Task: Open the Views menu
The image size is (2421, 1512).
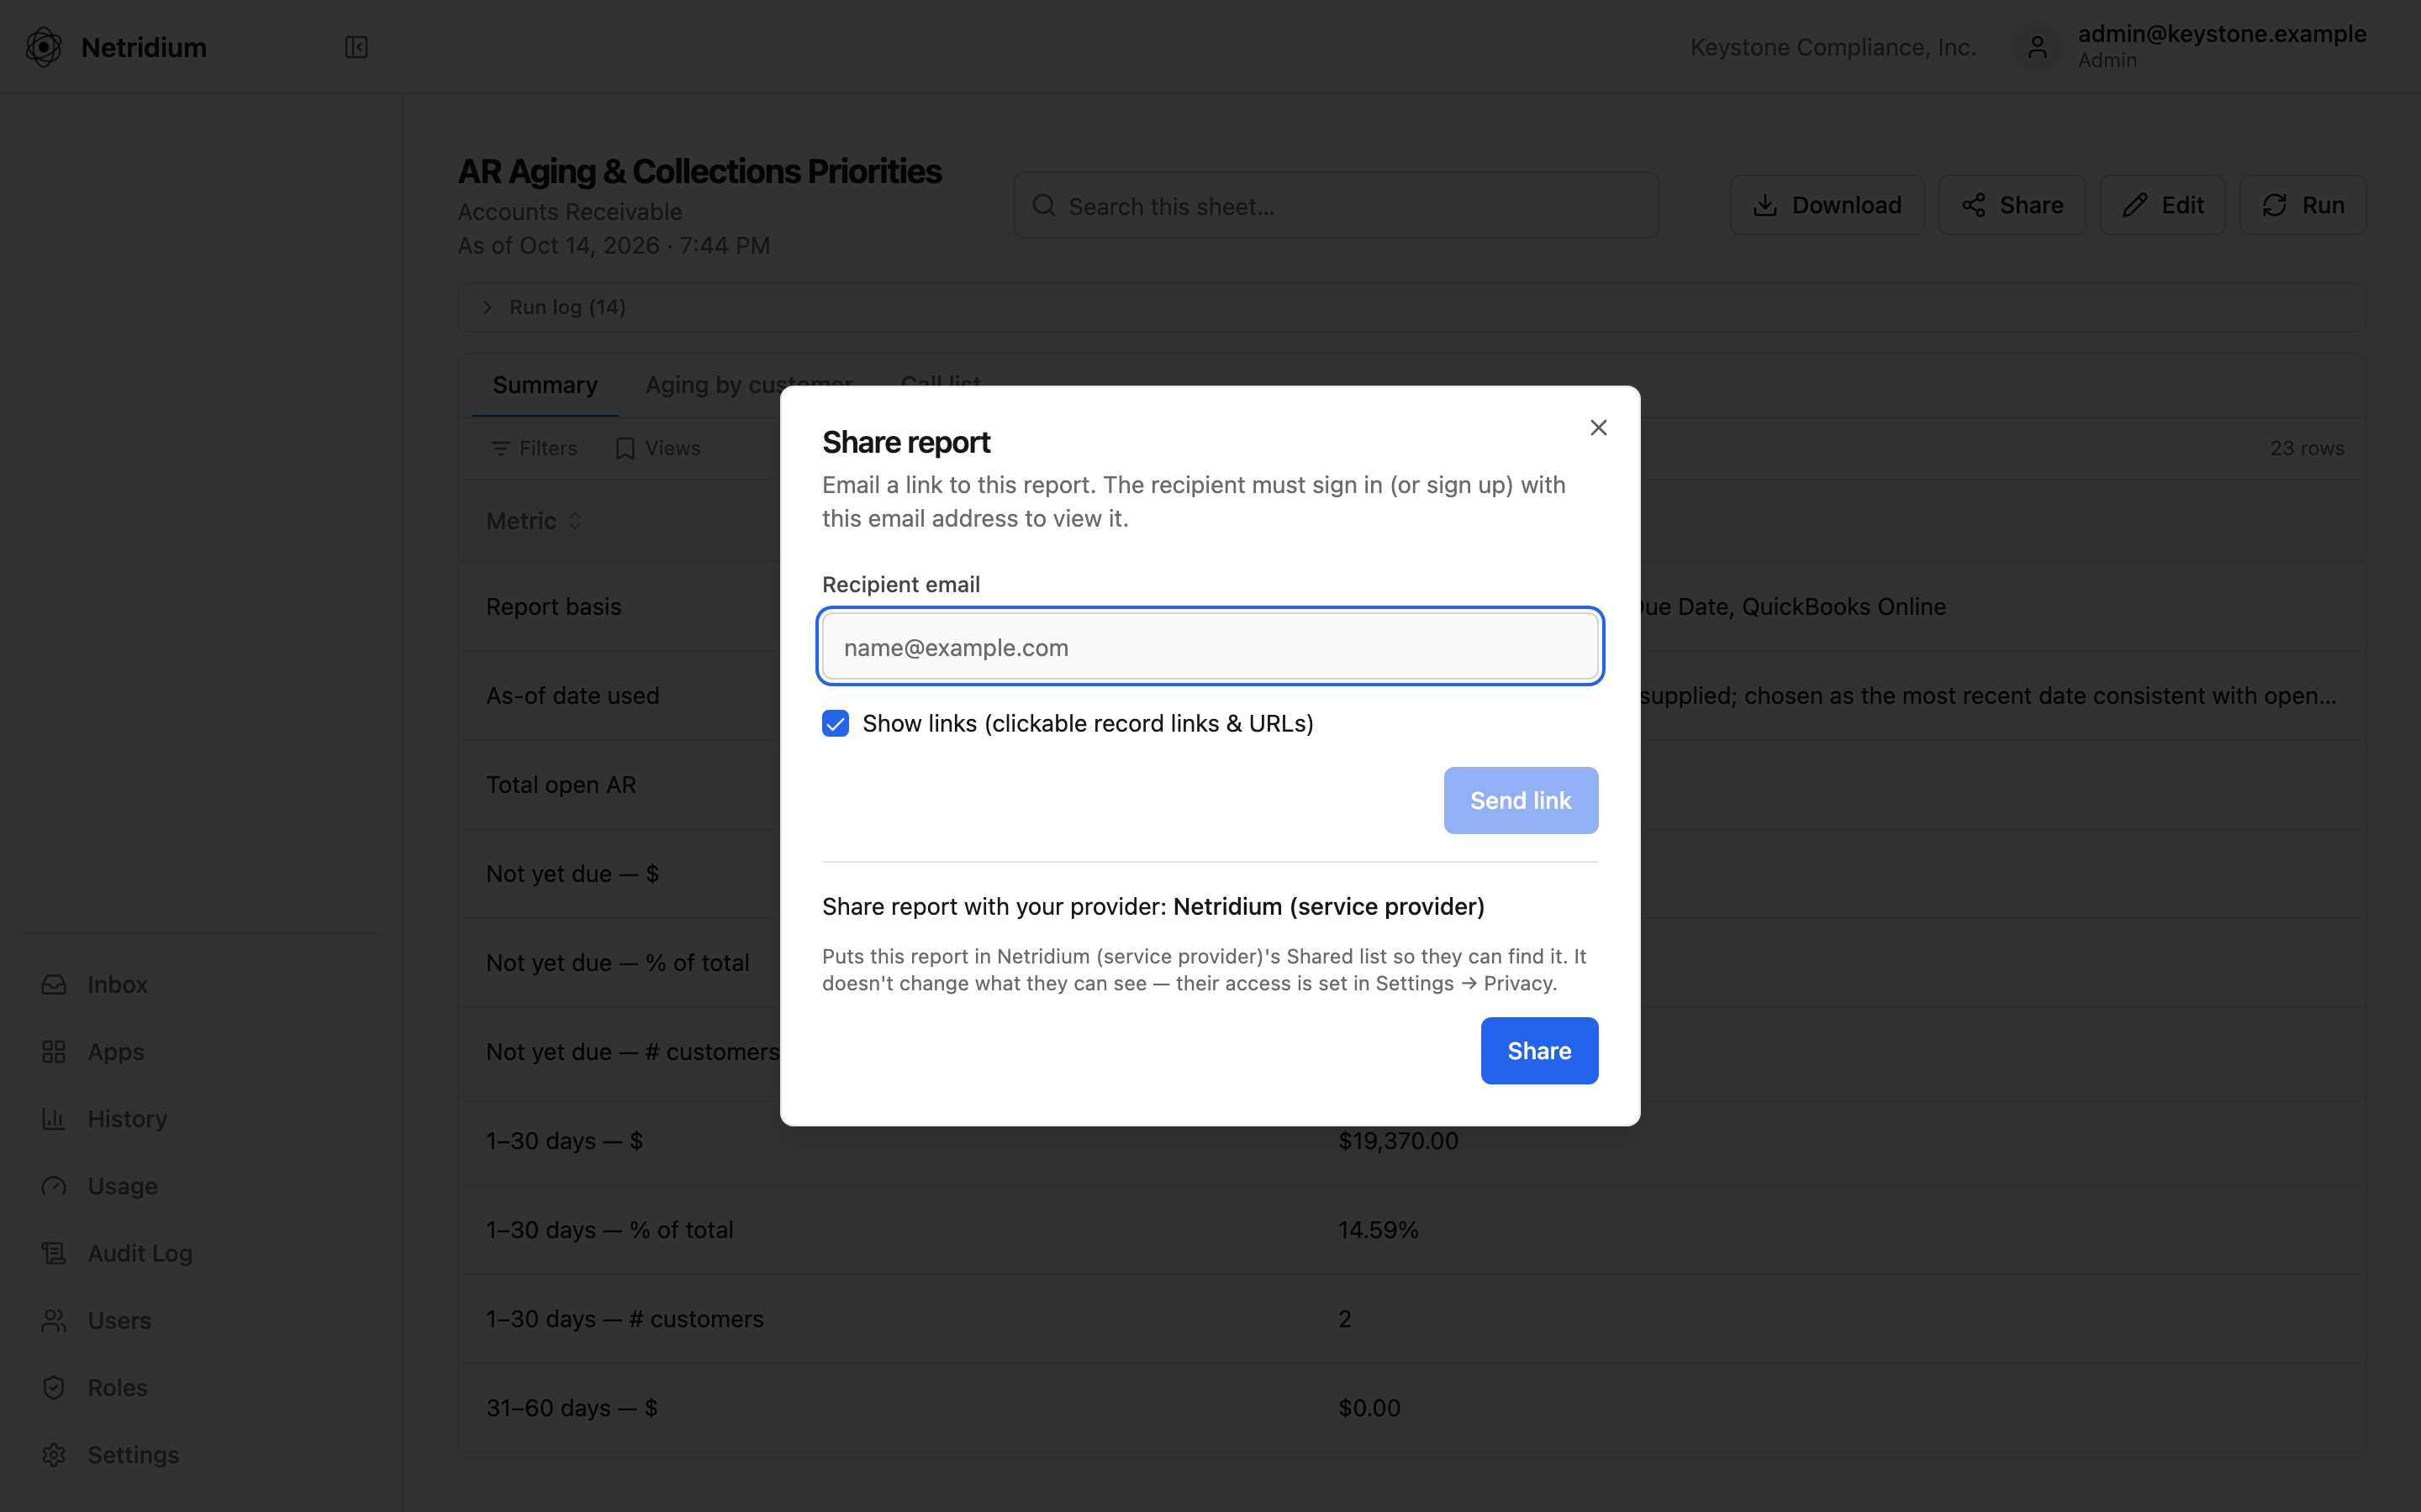Action: tap(657, 448)
